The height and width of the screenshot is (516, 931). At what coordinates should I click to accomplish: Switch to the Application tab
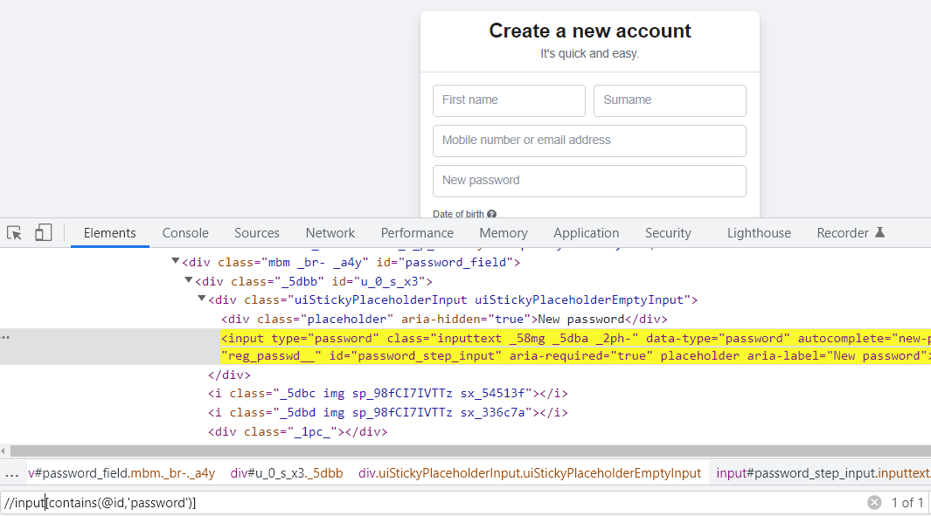click(x=586, y=233)
